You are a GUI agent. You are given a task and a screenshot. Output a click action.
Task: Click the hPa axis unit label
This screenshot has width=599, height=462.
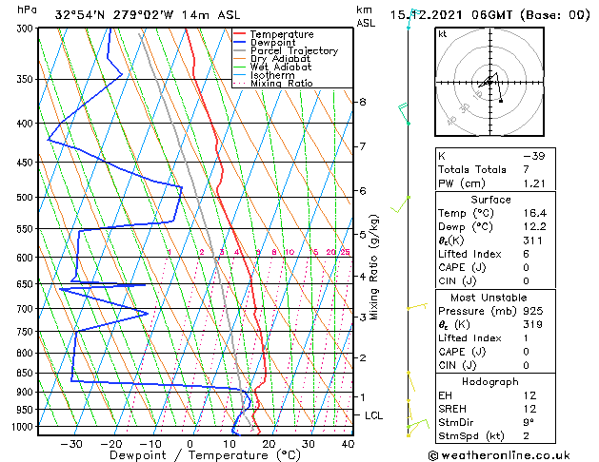point(27,10)
